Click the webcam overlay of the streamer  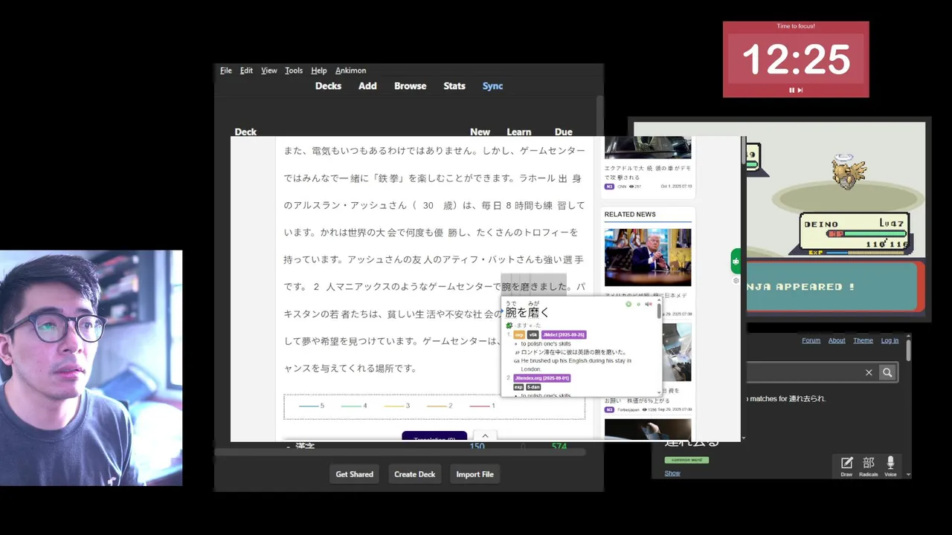click(91, 368)
